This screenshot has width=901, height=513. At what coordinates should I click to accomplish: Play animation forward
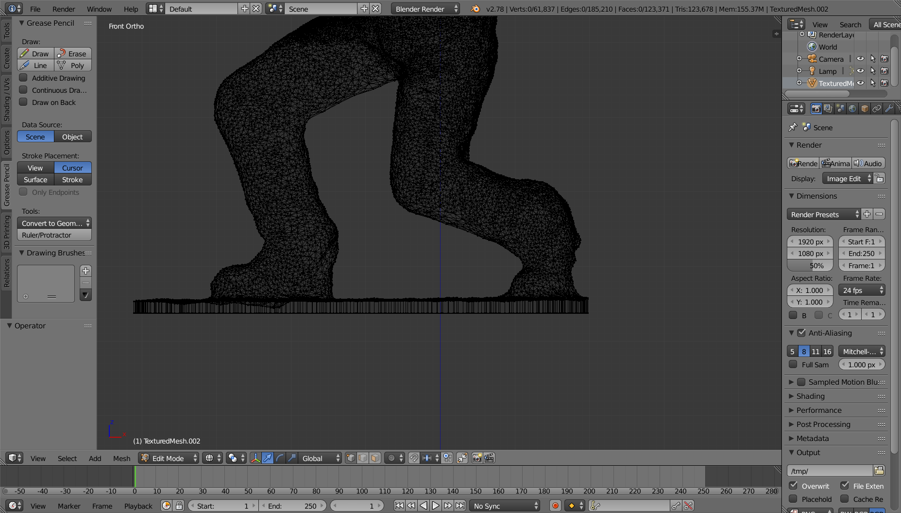[436, 506]
